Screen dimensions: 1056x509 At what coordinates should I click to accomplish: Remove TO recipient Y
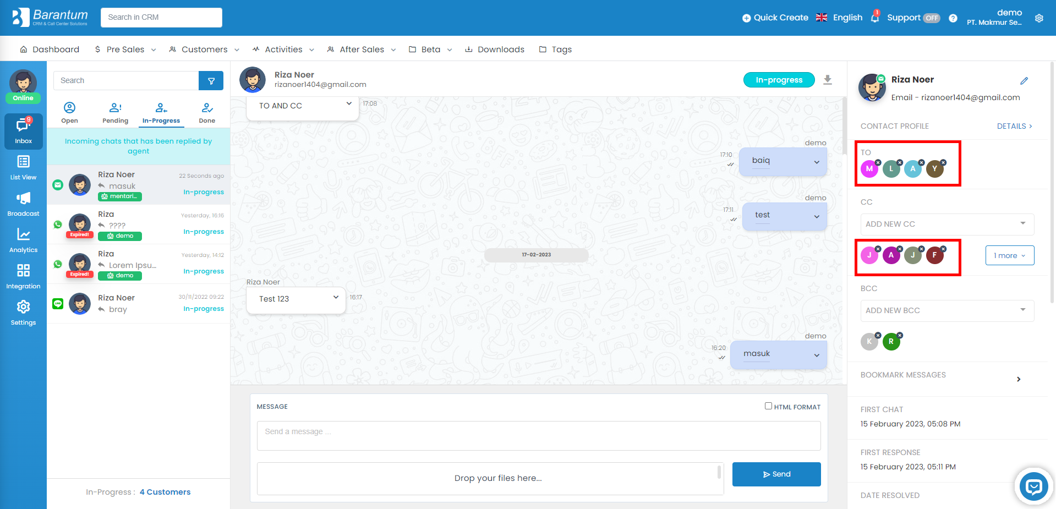pyautogui.click(x=943, y=162)
